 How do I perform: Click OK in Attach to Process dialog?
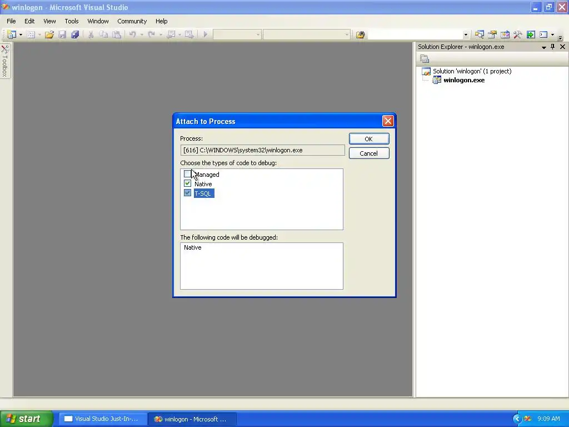coord(369,138)
